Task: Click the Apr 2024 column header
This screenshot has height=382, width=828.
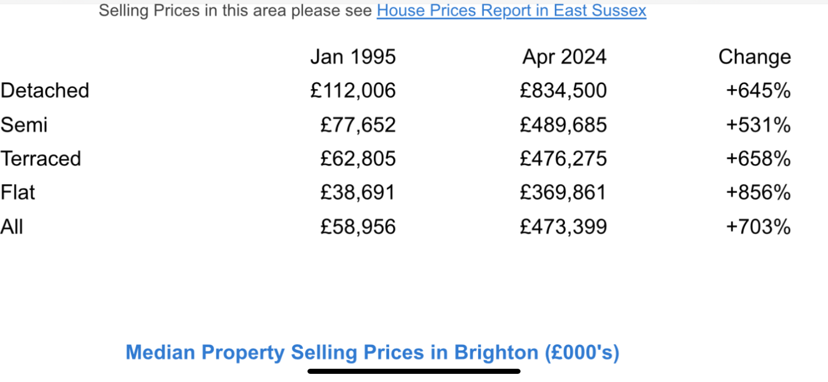Action: click(x=564, y=57)
